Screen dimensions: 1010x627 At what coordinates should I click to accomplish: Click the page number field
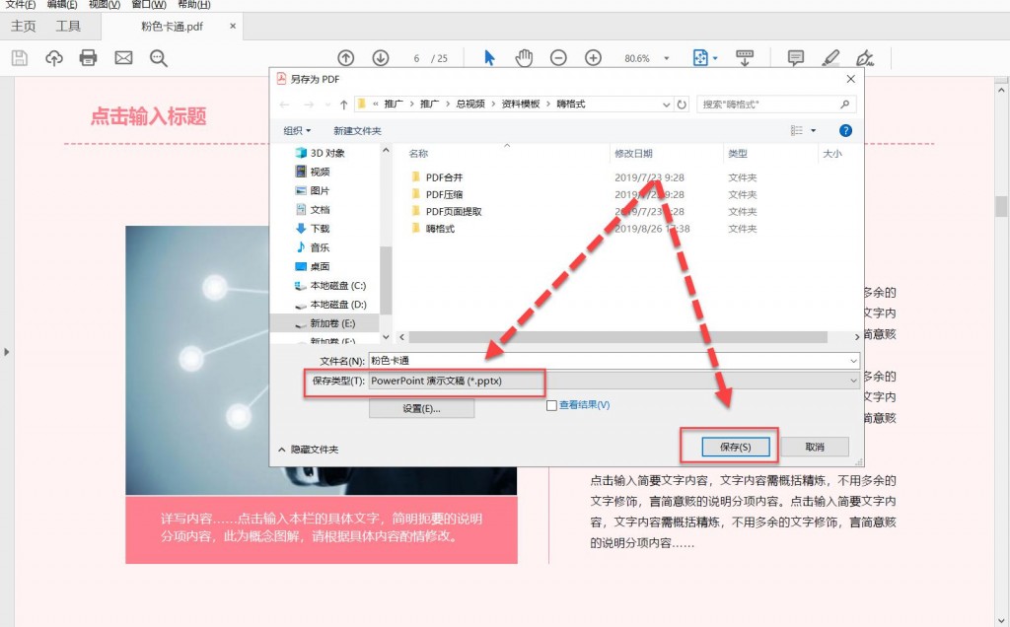pos(417,58)
